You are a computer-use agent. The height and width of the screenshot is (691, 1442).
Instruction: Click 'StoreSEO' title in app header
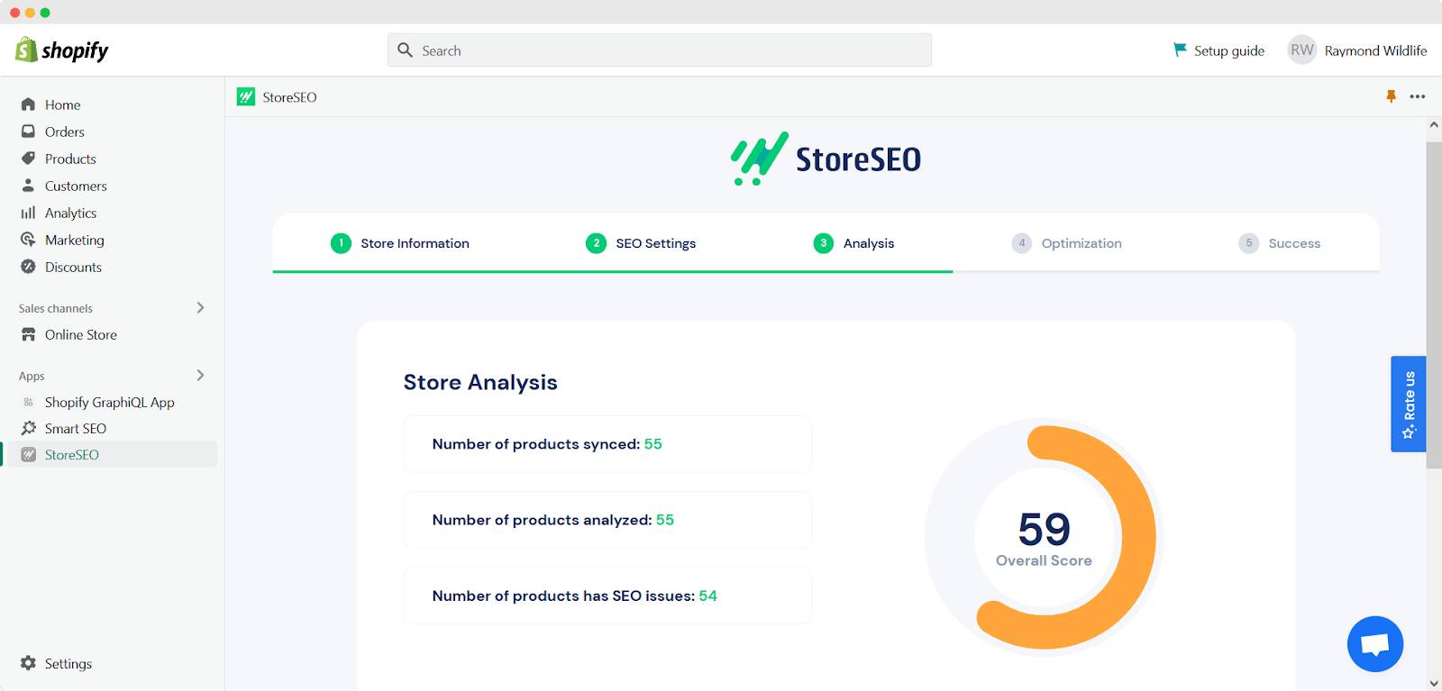coord(289,97)
